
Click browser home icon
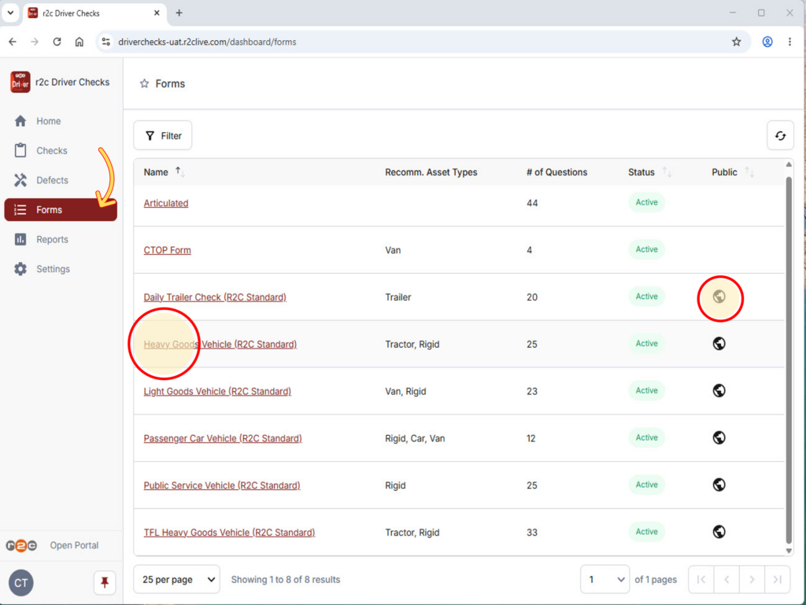pos(79,42)
